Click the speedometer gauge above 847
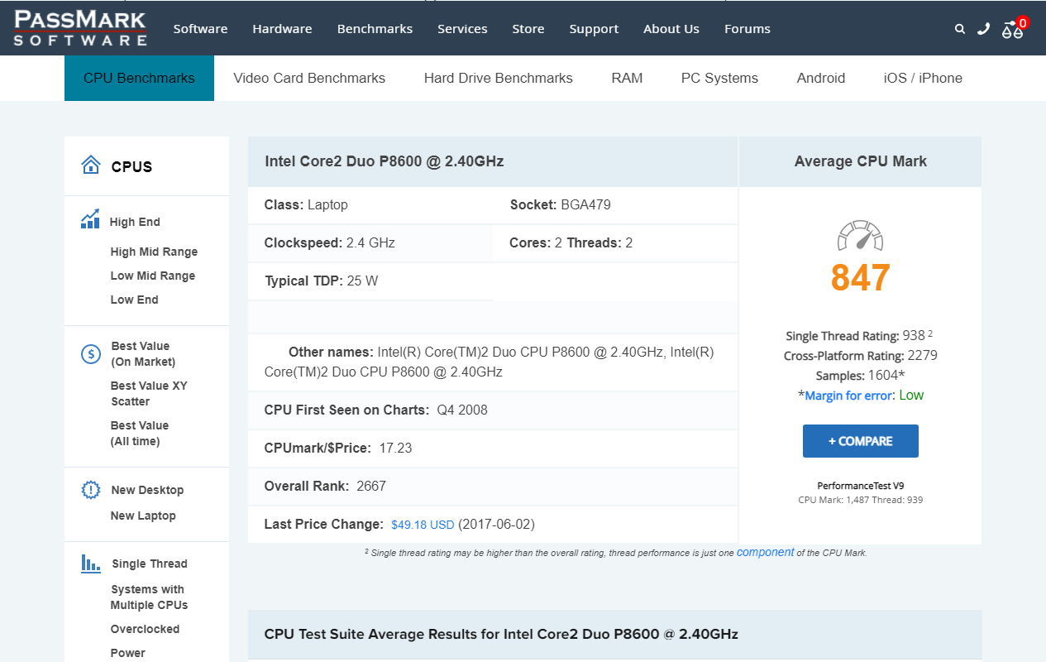 860,237
